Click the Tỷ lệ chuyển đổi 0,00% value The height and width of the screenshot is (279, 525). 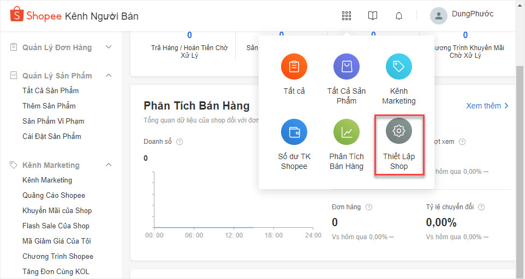[x=441, y=222]
